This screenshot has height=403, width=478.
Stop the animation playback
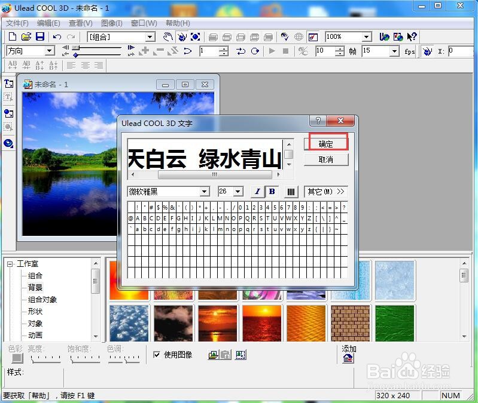tap(285, 51)
